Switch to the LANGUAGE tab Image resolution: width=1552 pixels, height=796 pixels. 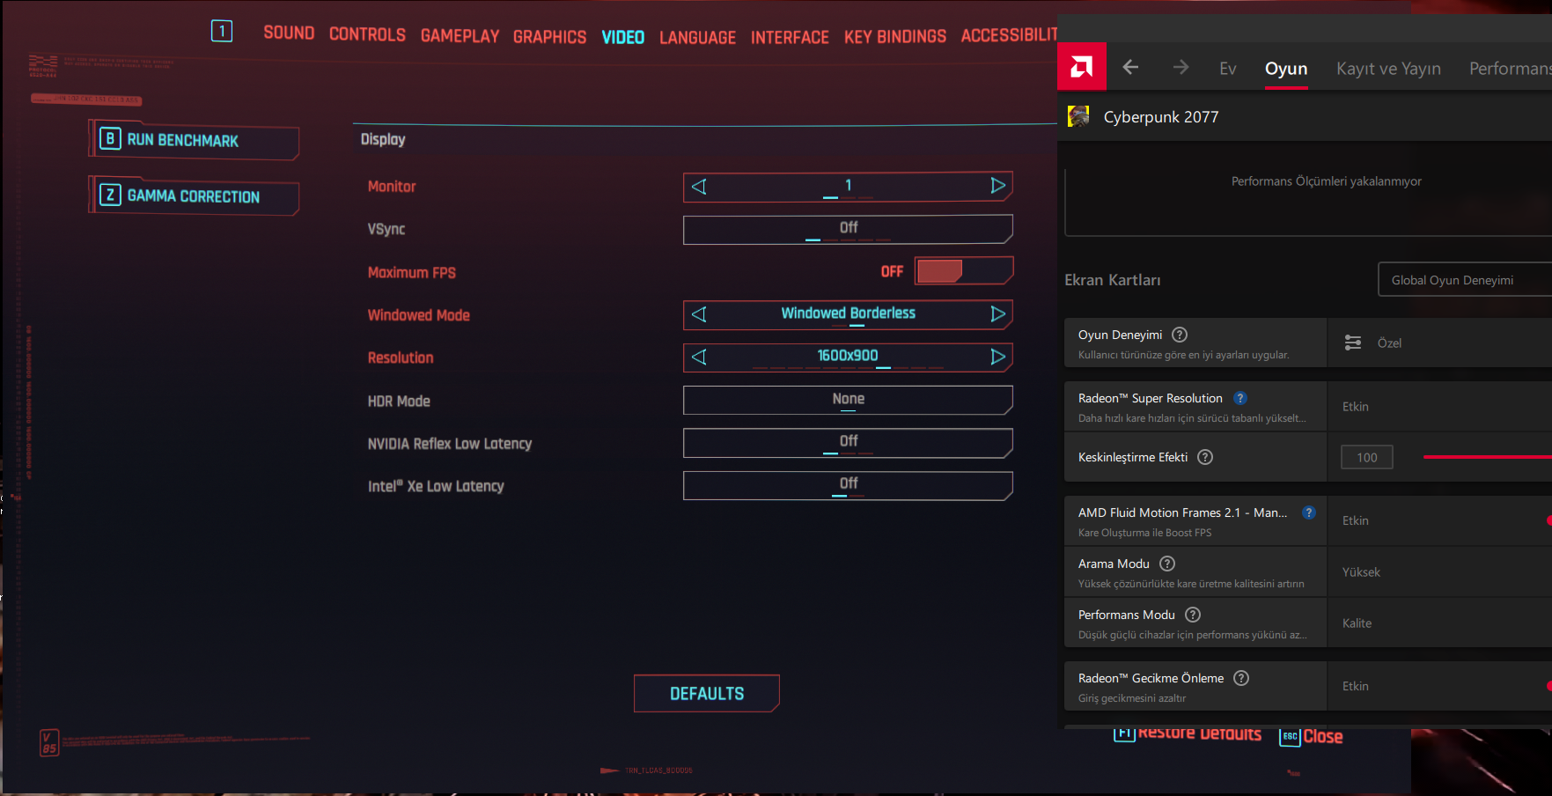(697, 37)
